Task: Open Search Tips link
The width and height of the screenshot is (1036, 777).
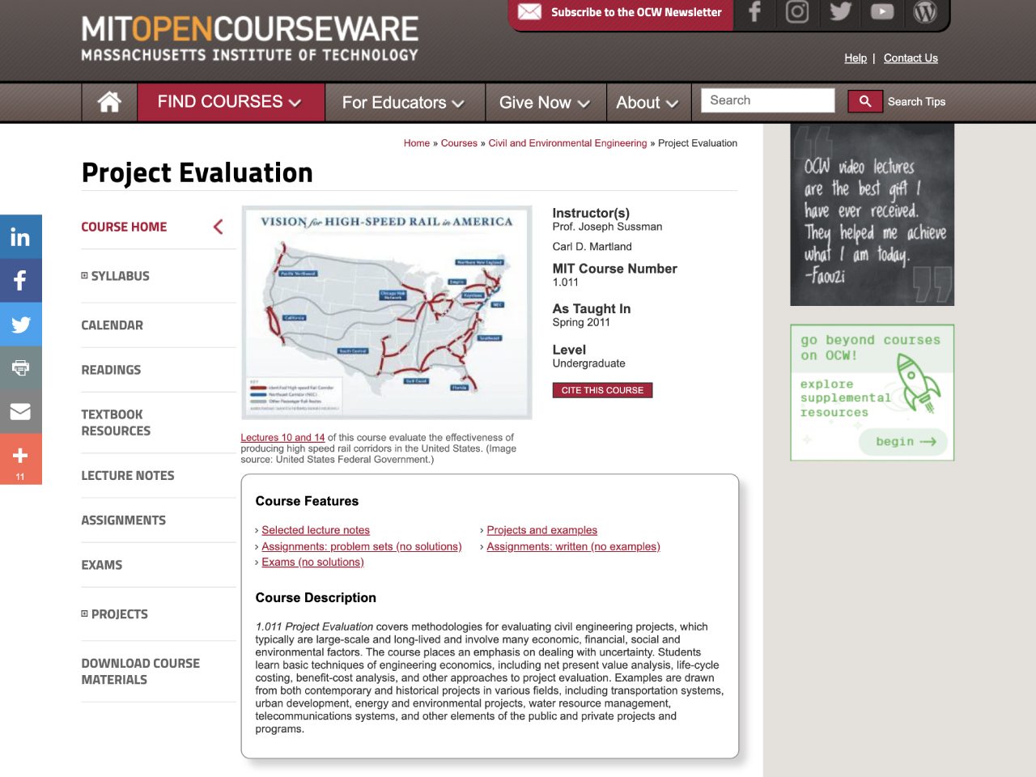Action: tap(916, 102)
